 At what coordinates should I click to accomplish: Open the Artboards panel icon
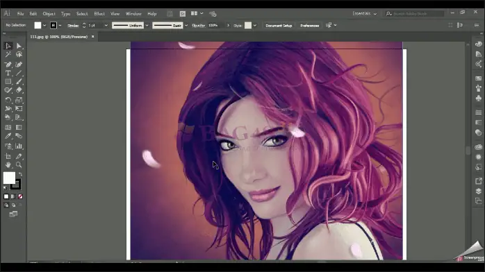[479, 201]
